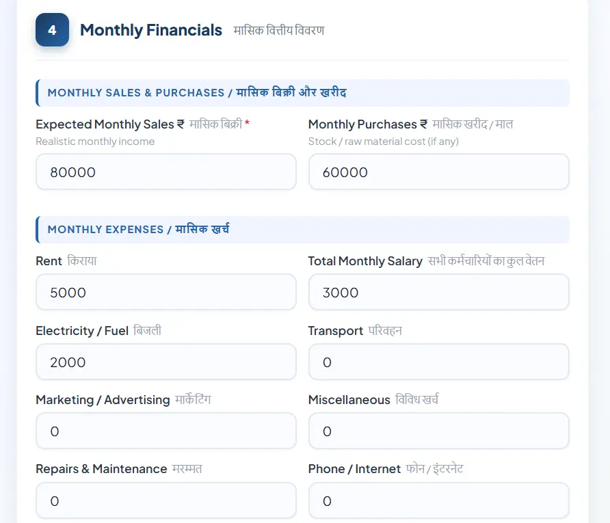This screenshot has width=610, height=523.
Task: Click the Transport label
Action: tap(355, 330)
